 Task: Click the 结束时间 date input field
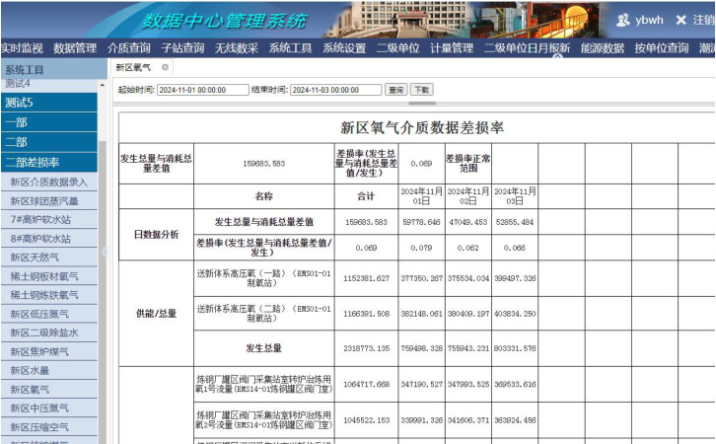pyautogui.click(x=335, y=90)
